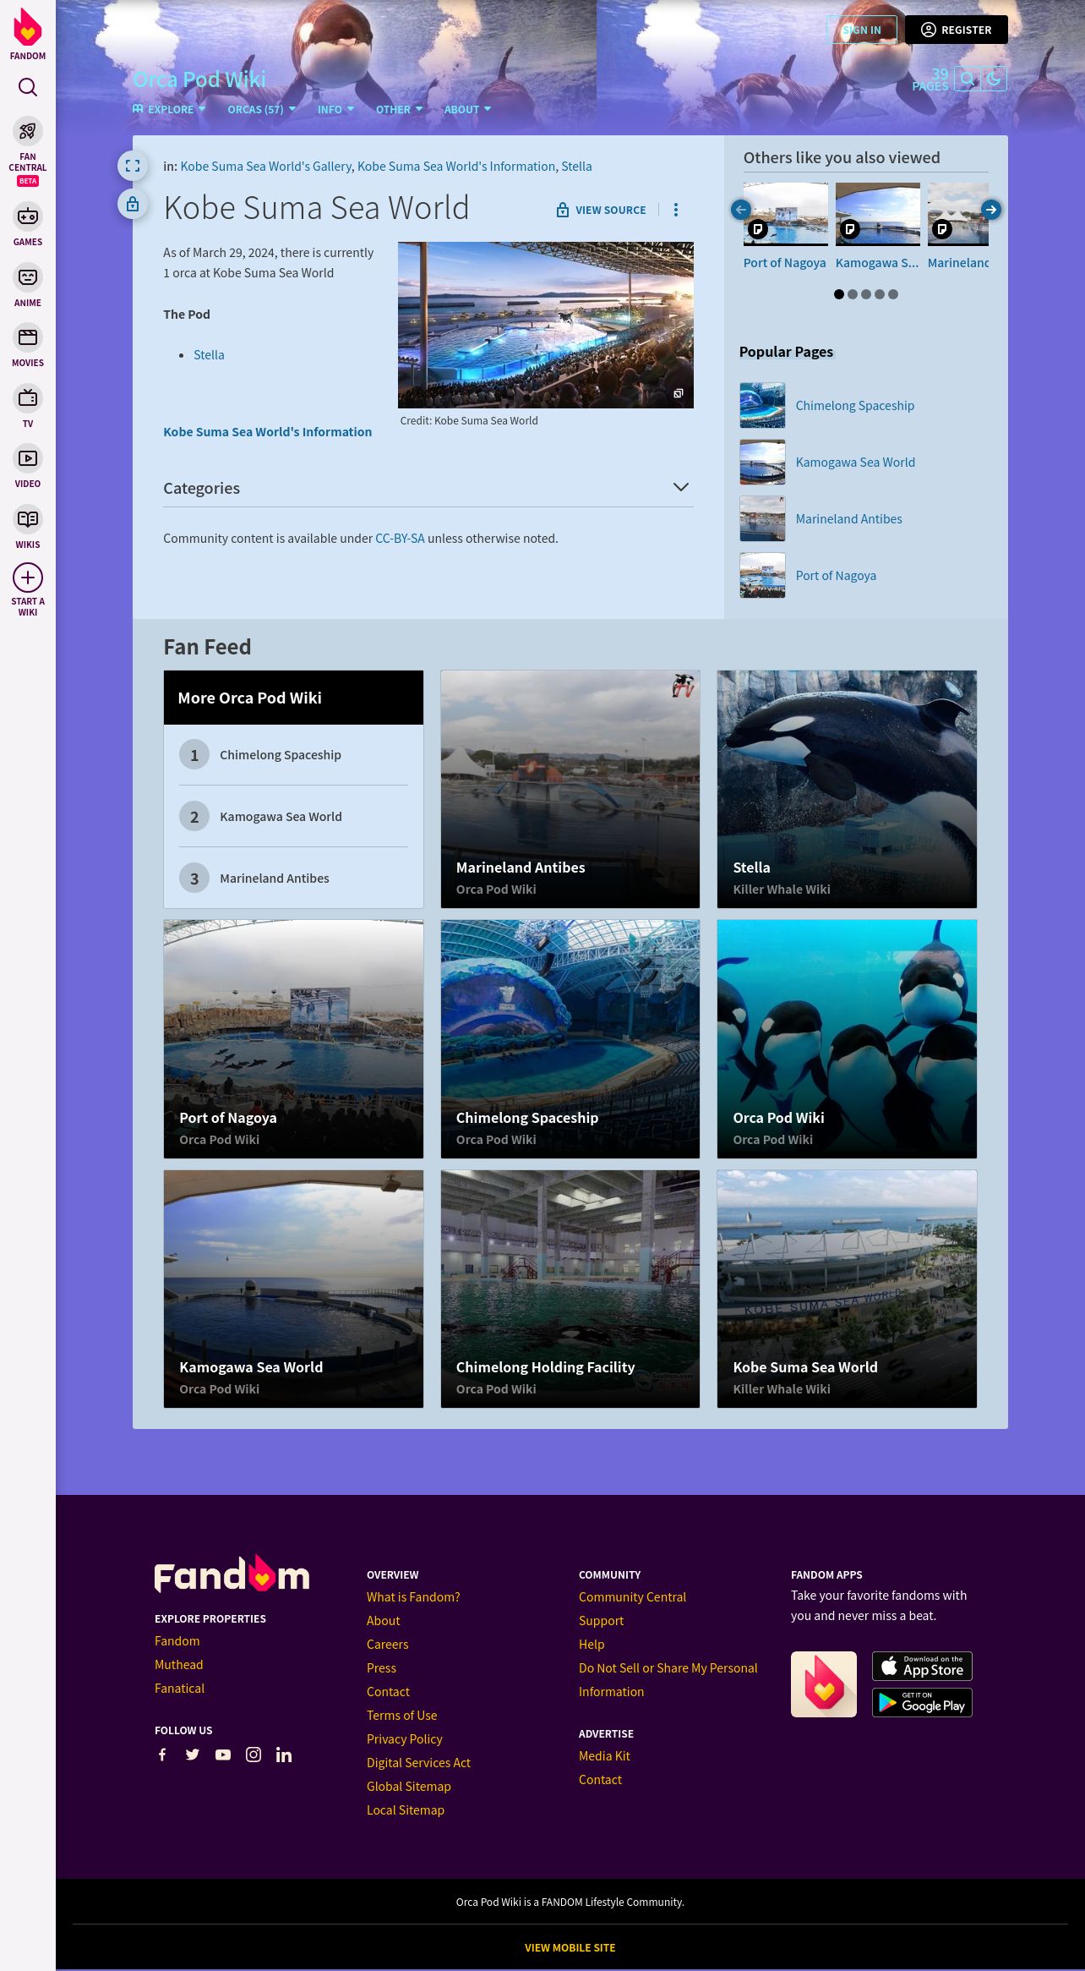Open the CC-BY-SA license link
Viewport: 1085px width, 1971px height.
(x=400, y=539)
